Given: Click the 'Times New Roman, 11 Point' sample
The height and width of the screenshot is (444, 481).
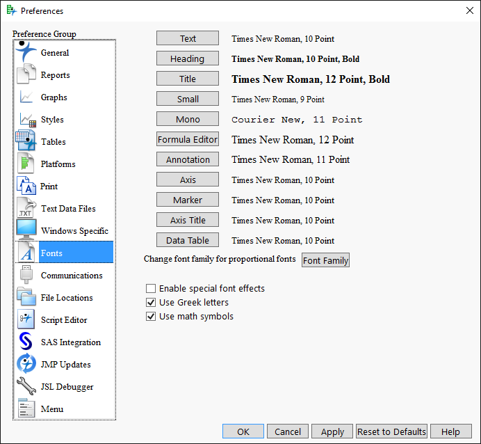Looking at the screenshot, I should [291, 159].
